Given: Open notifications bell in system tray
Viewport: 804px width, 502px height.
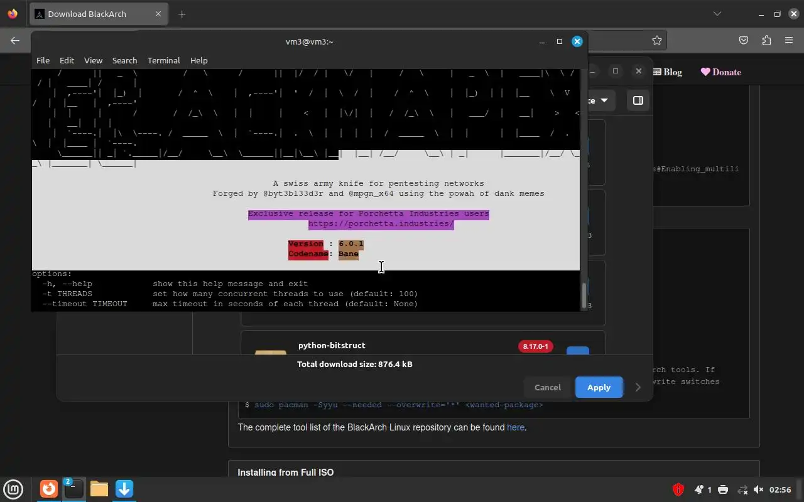Looking at the screenshot, I should click(699, 489).
